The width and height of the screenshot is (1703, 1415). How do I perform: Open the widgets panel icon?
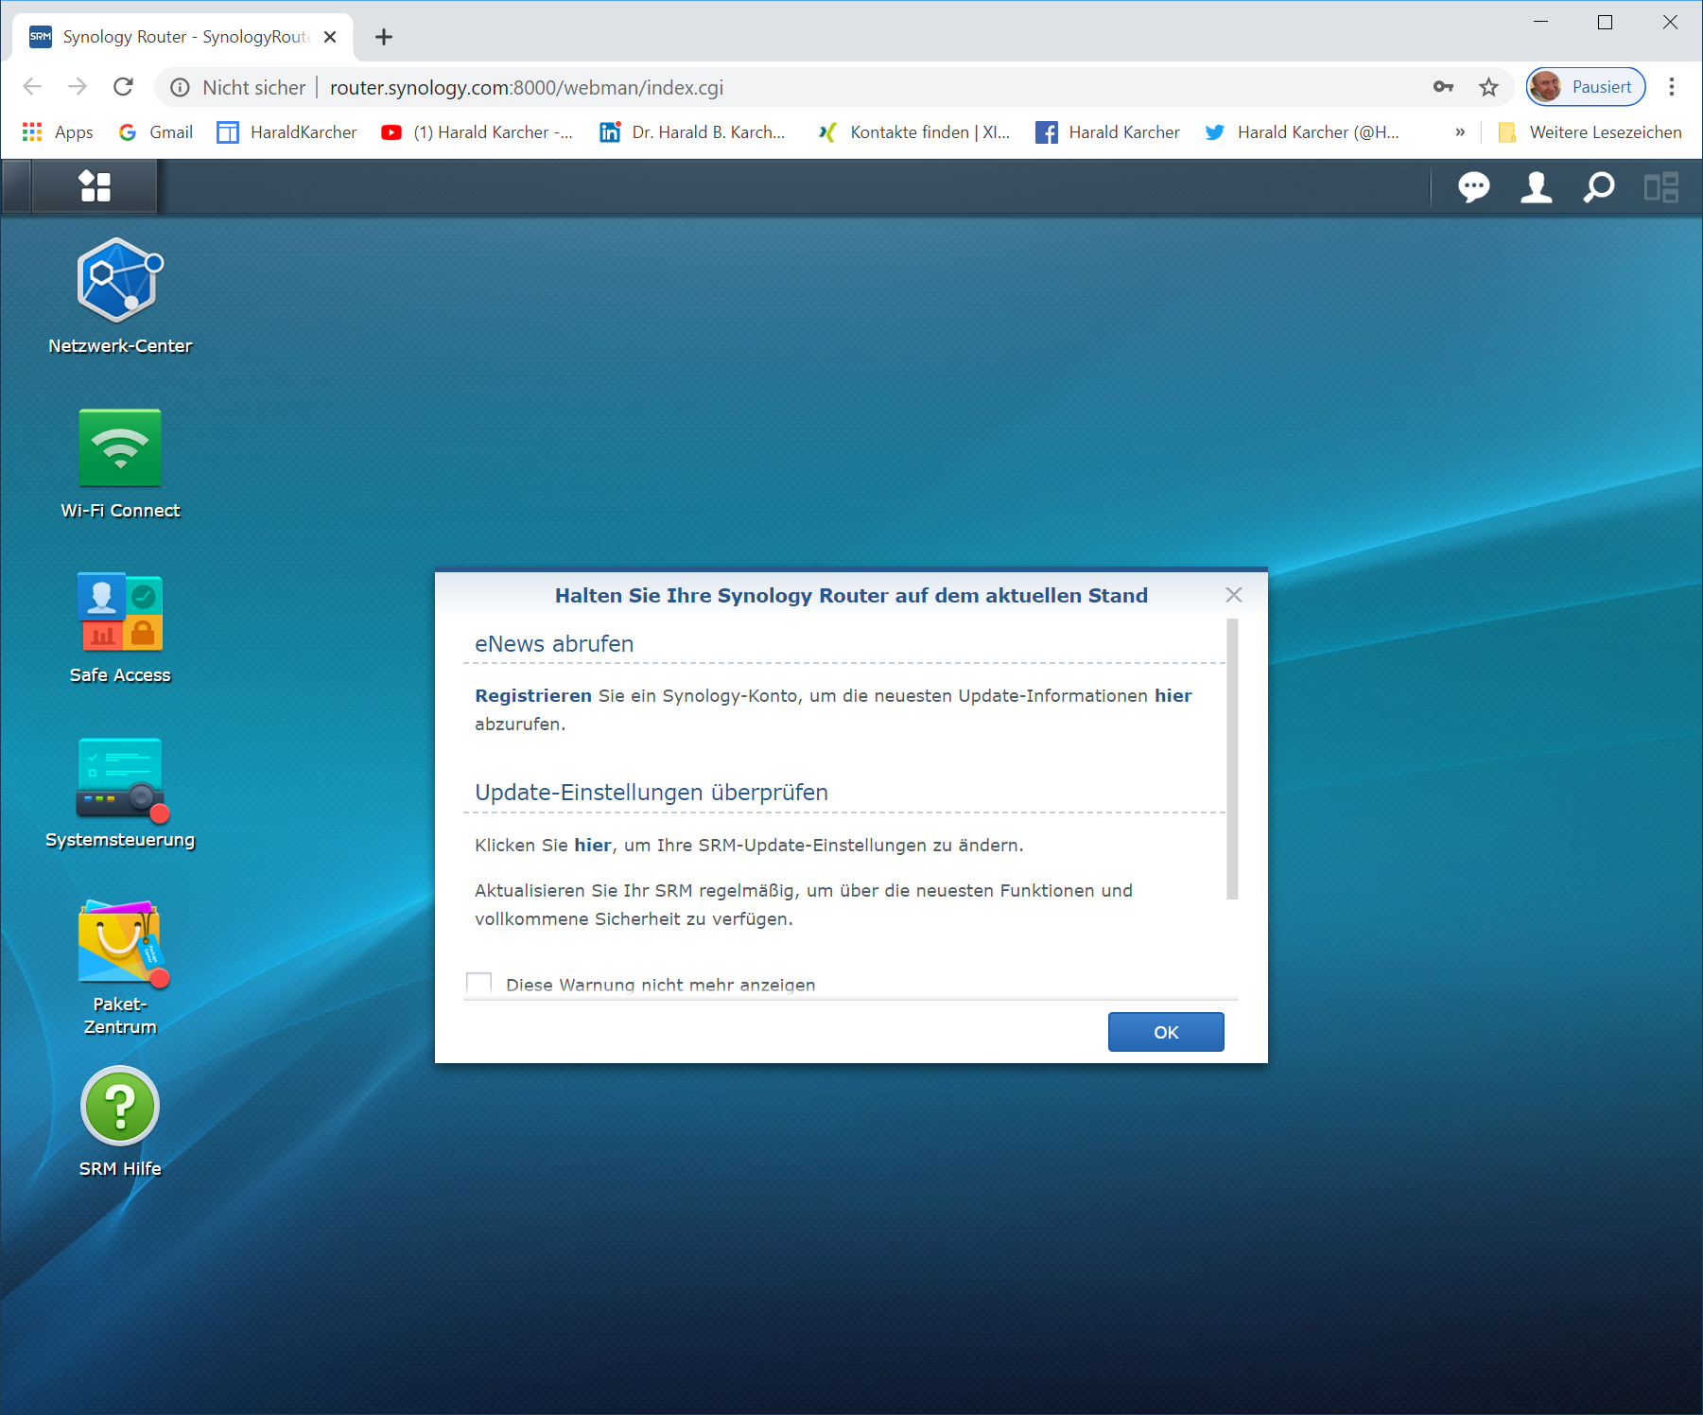click(x=1660, y=187)
